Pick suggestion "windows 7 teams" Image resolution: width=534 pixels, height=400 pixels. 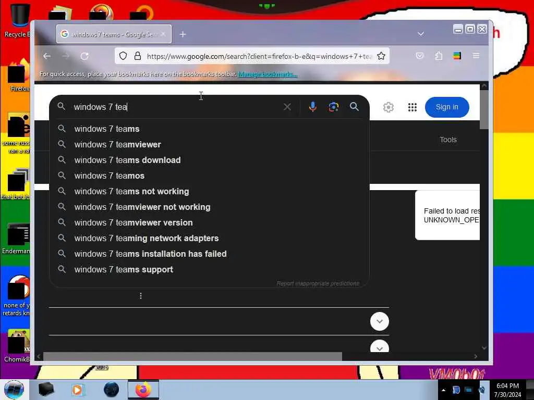point(210,129)
